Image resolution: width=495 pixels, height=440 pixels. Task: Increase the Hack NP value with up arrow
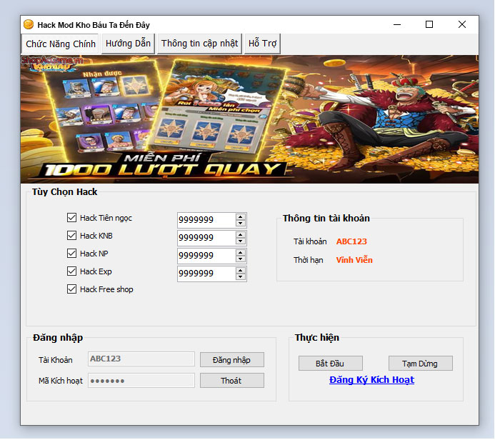click(241, 253)
